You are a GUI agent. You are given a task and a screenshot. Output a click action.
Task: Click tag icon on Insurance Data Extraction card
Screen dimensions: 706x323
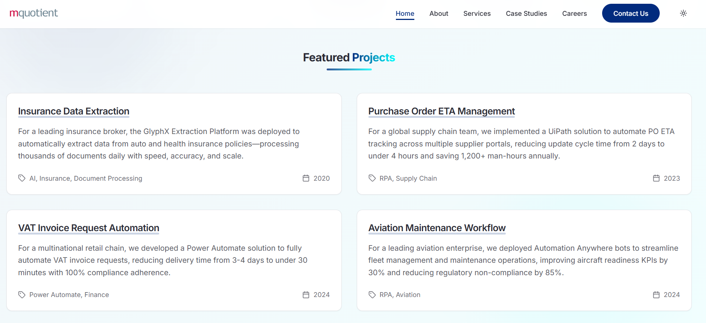[x=22, y=178]
